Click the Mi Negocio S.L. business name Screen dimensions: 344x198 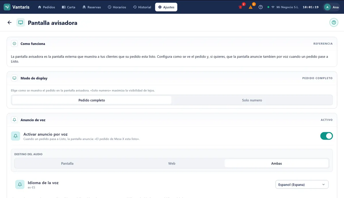point(288,7)
